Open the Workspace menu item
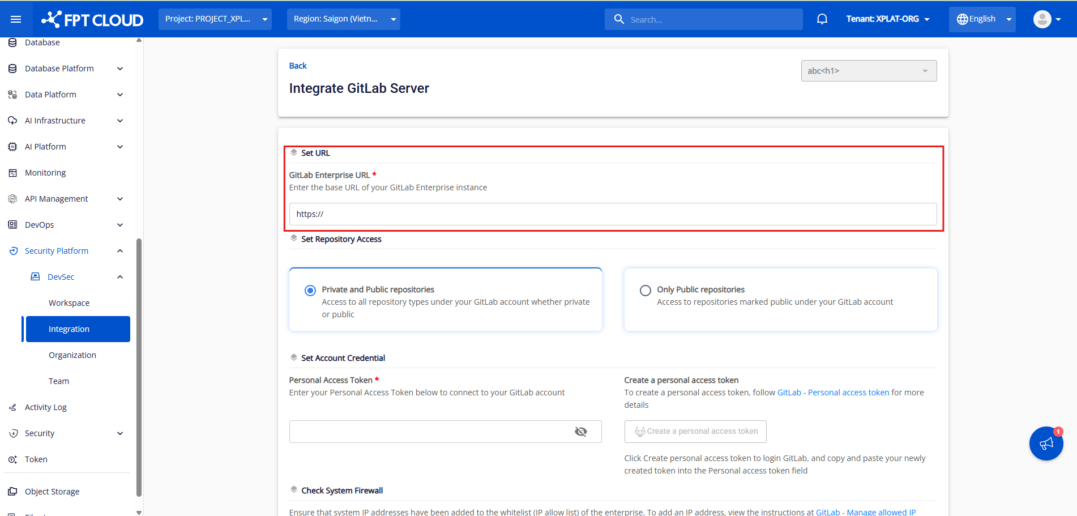1077x516 pixels. pos(69,303)
